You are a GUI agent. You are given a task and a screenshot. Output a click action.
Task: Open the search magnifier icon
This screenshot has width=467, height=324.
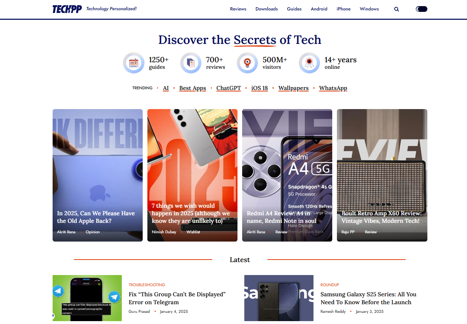pos(396,9)
